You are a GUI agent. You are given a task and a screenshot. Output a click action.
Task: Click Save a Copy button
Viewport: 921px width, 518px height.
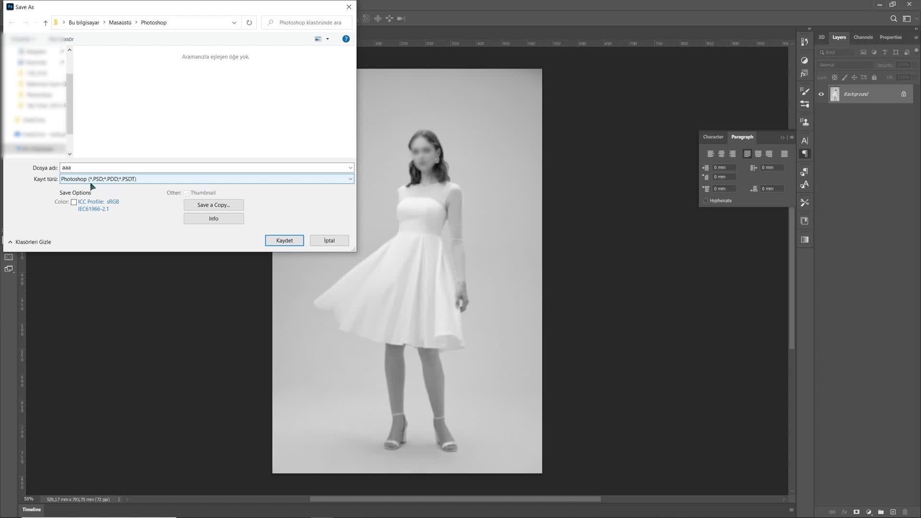(x=214, y=204)
